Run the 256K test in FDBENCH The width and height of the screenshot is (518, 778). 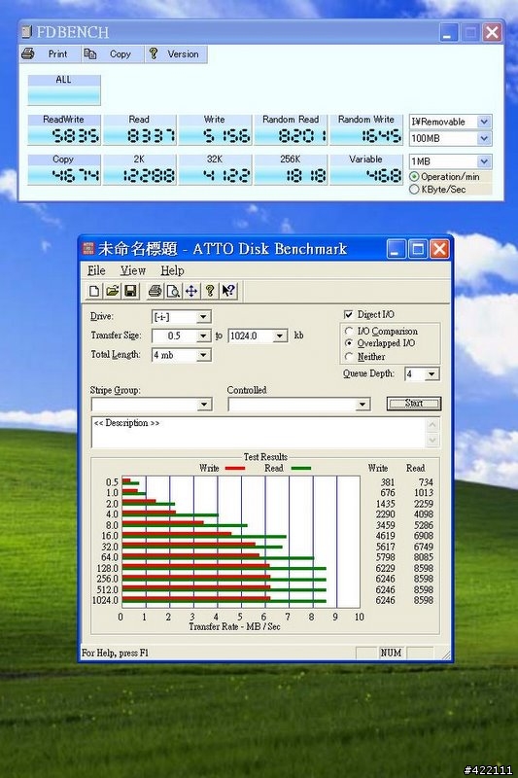(291, 169)
